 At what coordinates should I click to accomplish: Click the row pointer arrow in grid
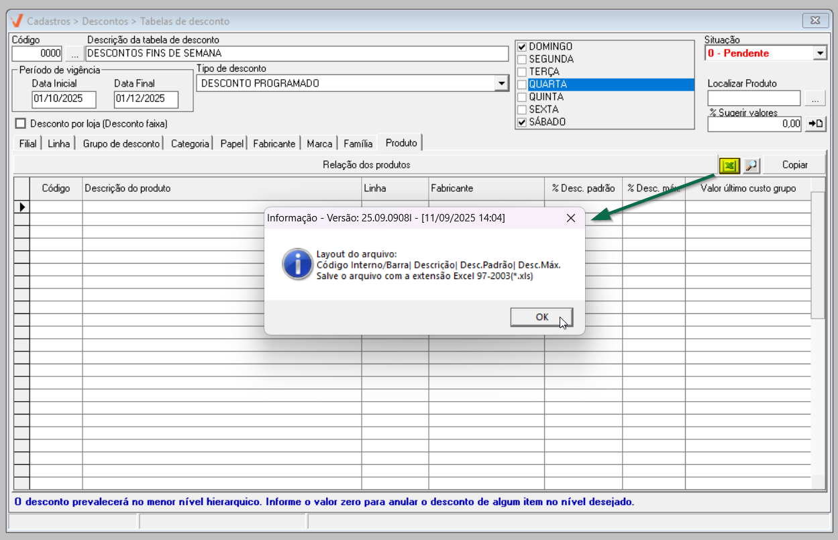click(x=21, y=207)
